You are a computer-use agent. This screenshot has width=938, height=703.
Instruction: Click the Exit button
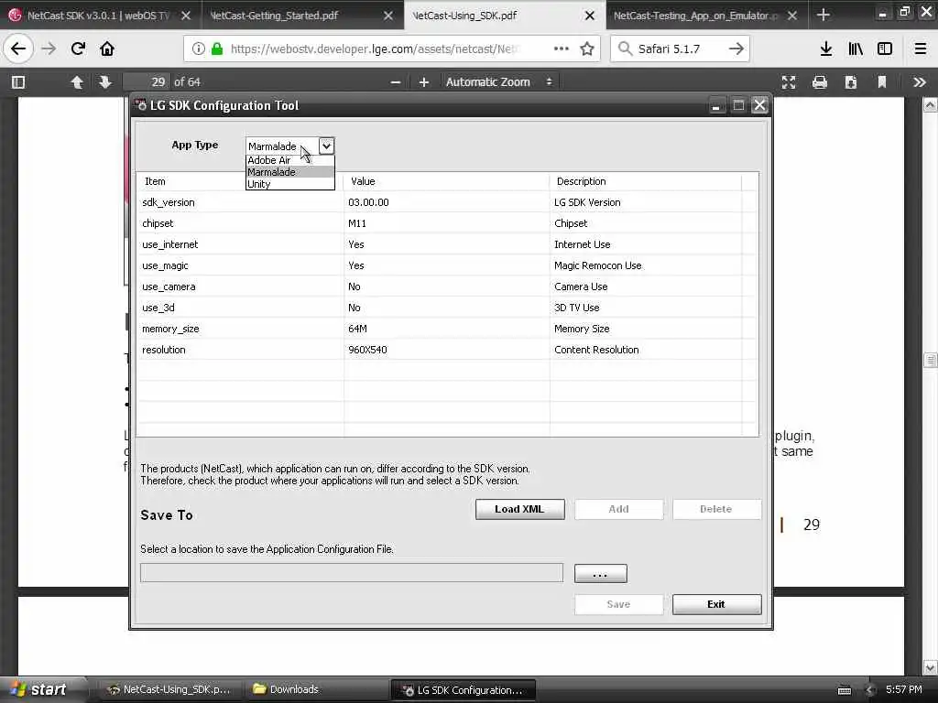click(x=716, y=604)
